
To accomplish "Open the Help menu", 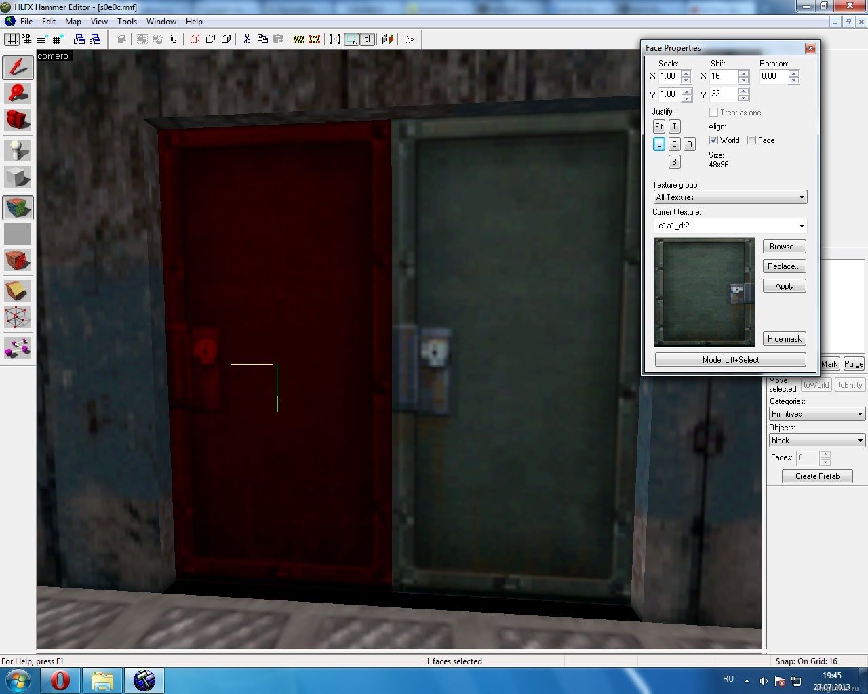I will (194, 22).
